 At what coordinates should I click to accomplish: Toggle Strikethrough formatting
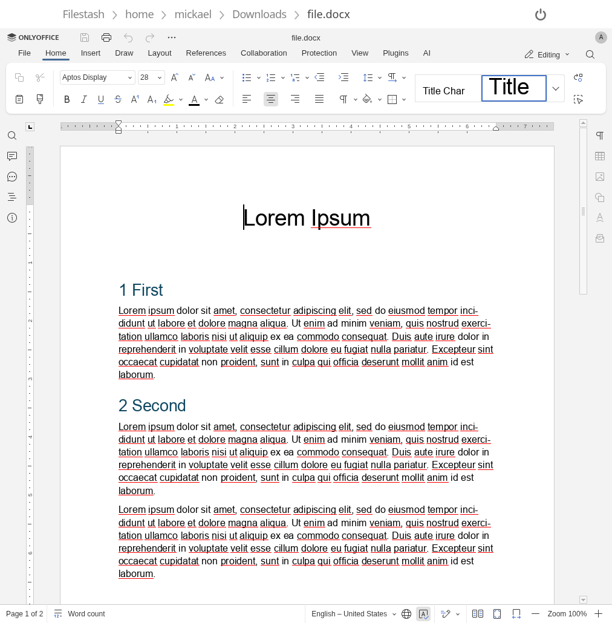pos(118,99)
